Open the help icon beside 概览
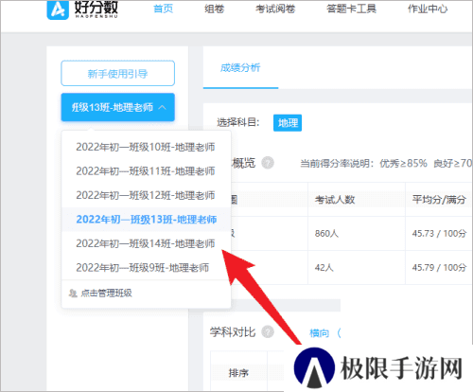The width and height of the screenshot is (473, 392). point(268,163)
